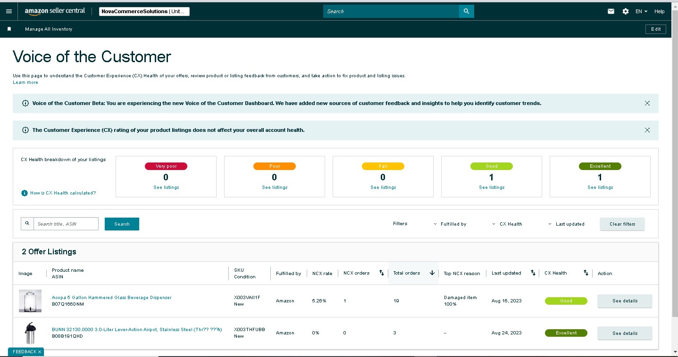The width and height of the screenshot is (678, 357).
Task: Click the teal Search button for listings
Action: (122, 224)
